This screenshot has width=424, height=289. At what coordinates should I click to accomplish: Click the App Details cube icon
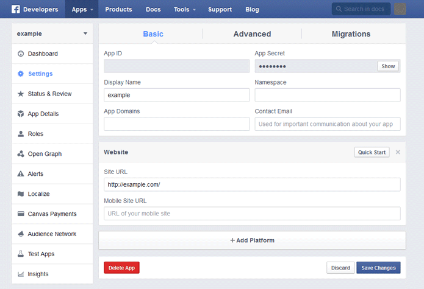point(21,114)
